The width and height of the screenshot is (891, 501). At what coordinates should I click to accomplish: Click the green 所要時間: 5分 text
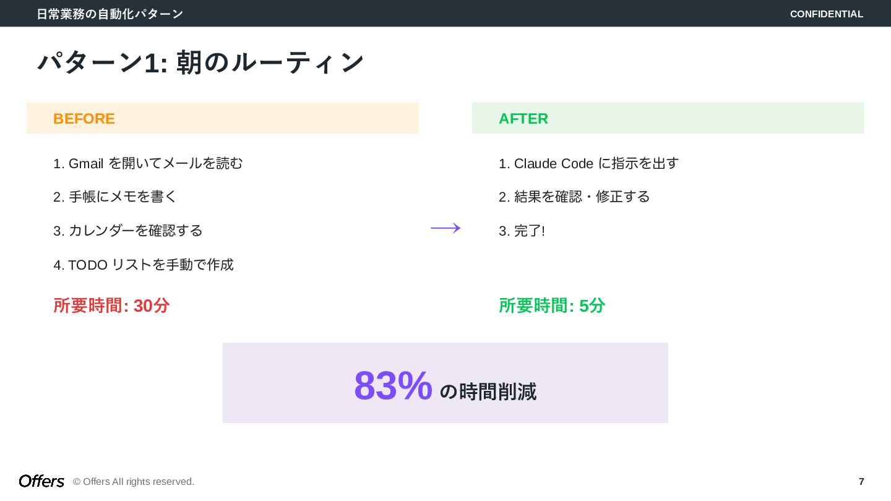coord(552,306)
